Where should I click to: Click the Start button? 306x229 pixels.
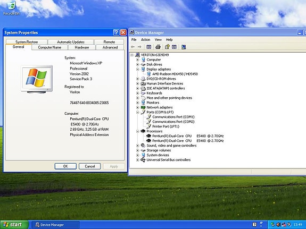pyautogui.click(x=14, y=225)
